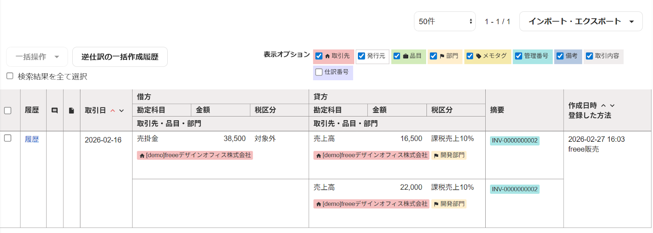Viewport: 653px width, 233px height.
Task: Toggle the 部門 display option checkbox
Action: [433, 56]
